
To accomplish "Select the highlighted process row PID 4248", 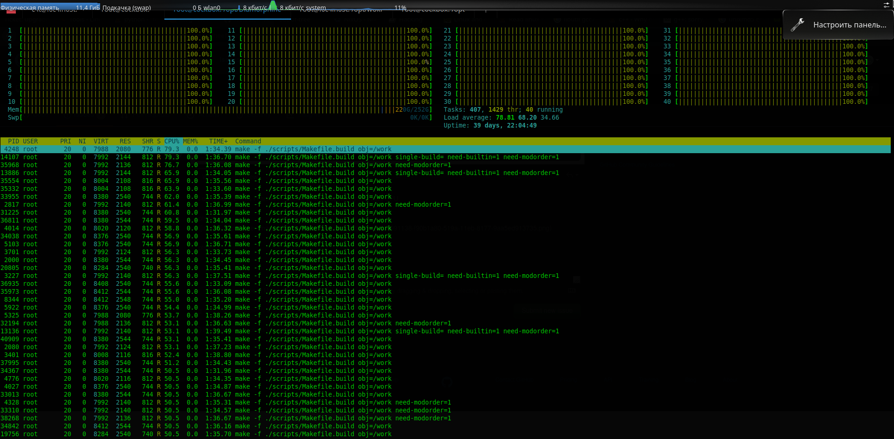I will point(446,149).
